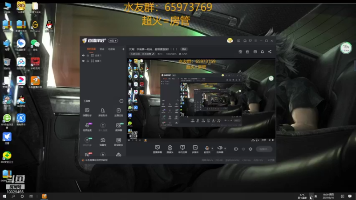Open the 主播任务 tool
Viewport: 356px width, 200px height.
coord(118,112)
